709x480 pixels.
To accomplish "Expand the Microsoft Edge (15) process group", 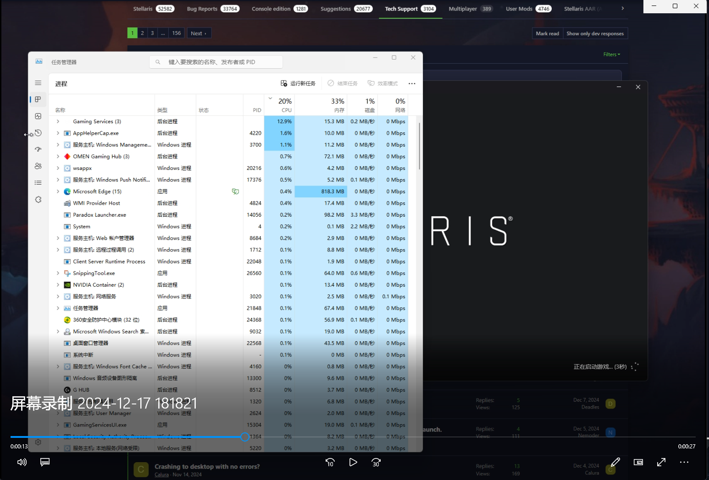I will pos(58,191).
